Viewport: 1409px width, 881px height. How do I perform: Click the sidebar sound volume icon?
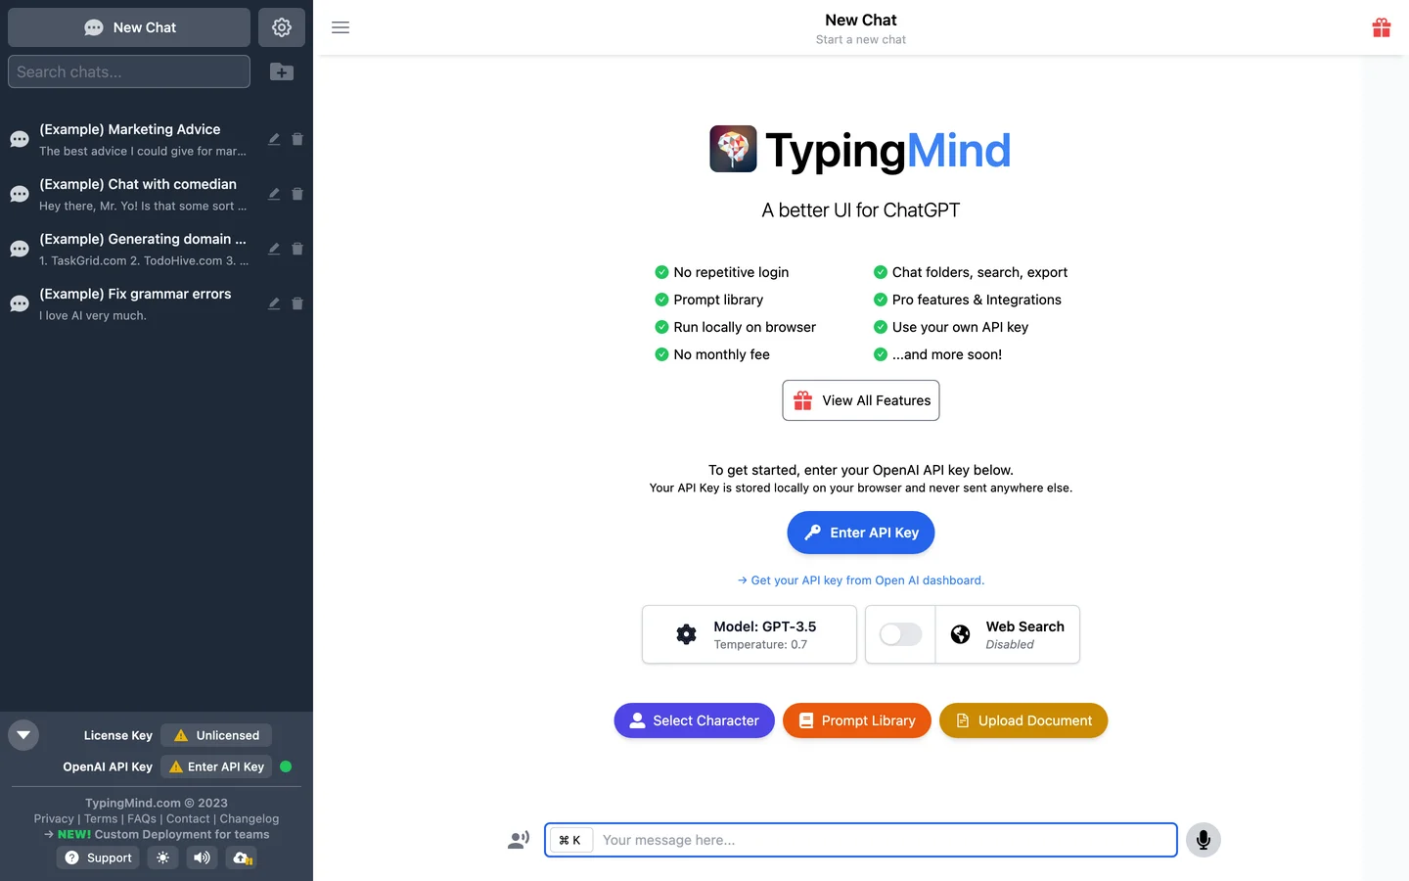click(202, 858)
